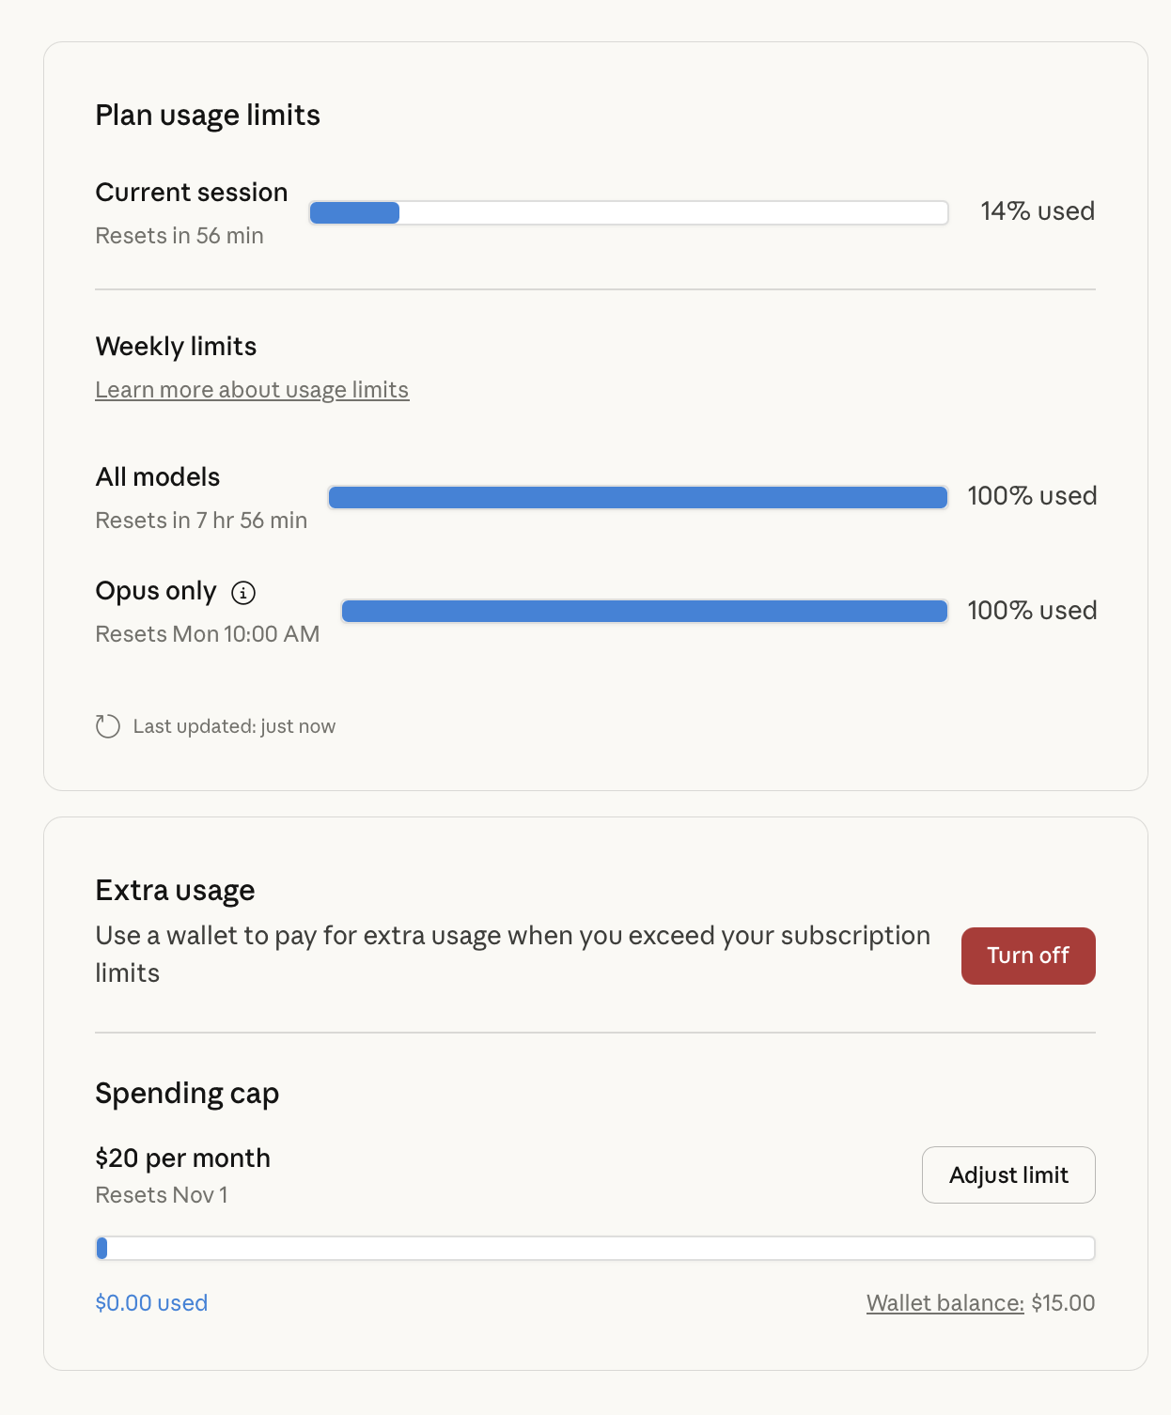Click the Resets Mon 10:00 AM text
This screenshot has height=1415, width=1171.
(x=207, y=634)
